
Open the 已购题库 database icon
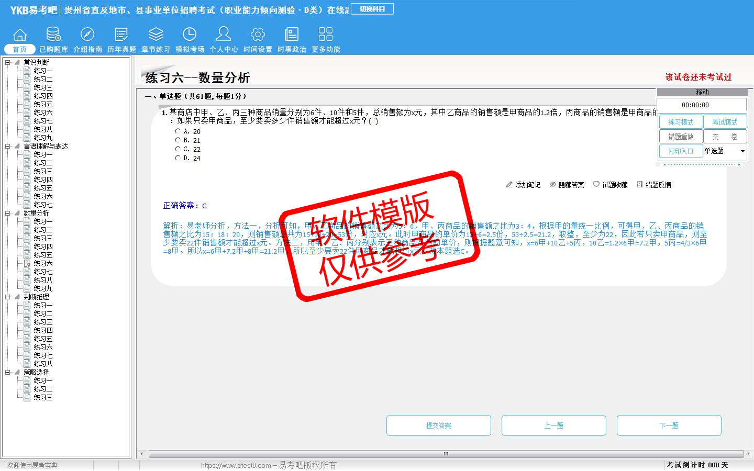(x=53, y=35)
